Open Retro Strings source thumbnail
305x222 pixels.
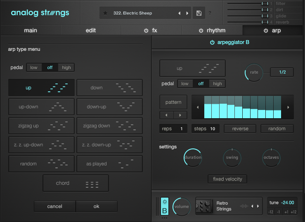(x=204, y=206)
